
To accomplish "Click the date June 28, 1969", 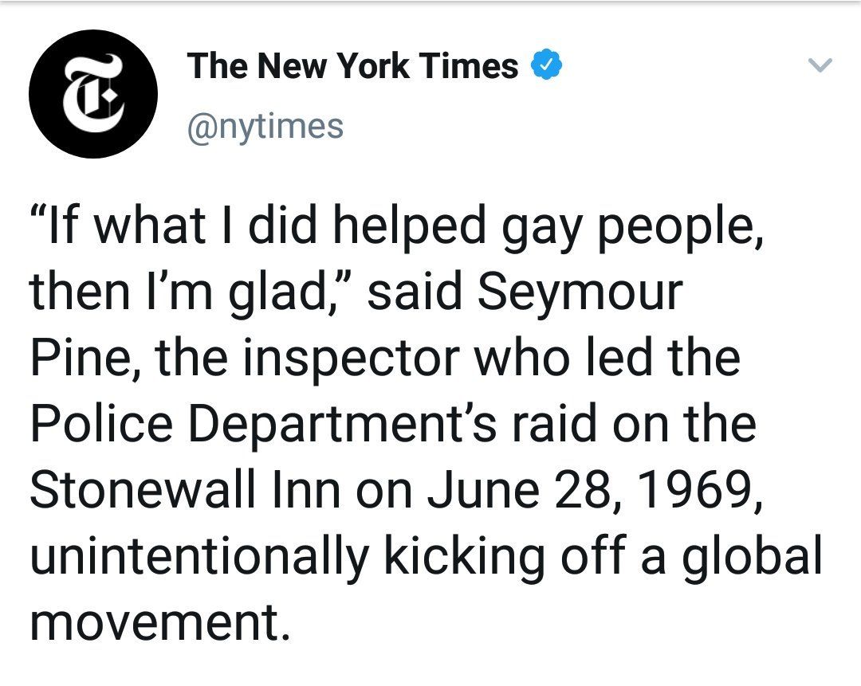I will pos(595,491).
